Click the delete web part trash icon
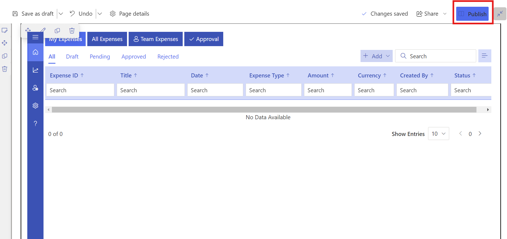The image size is (507, 239). pos(72,30)
